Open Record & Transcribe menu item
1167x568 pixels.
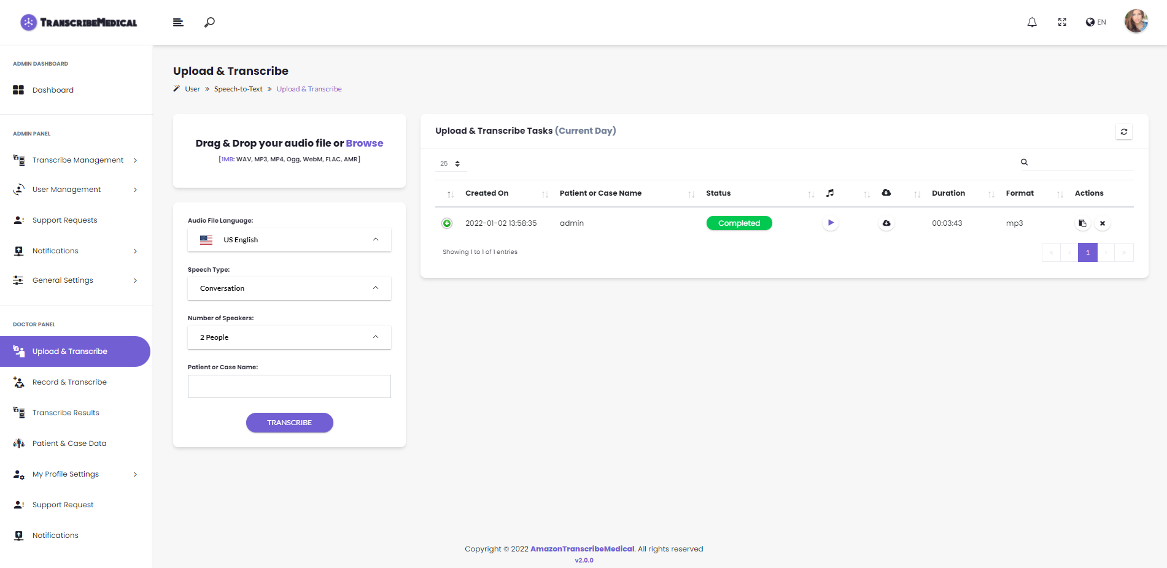tap(69, 382)
